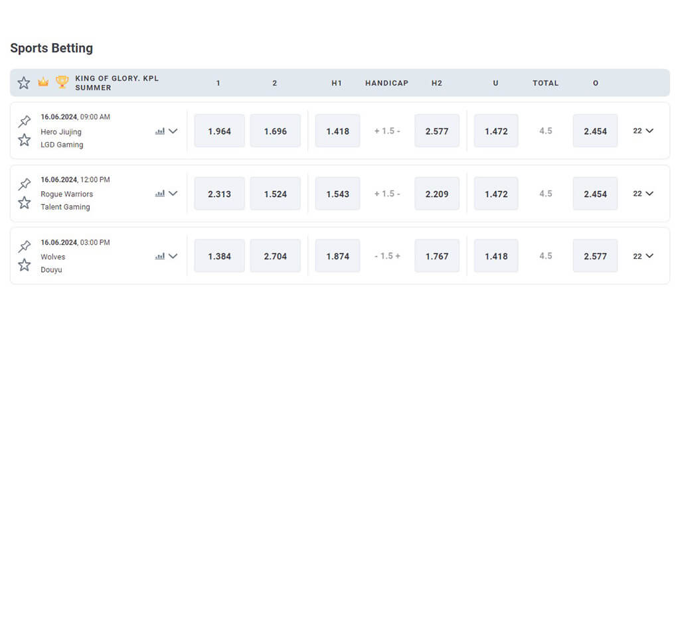Viewport: 680px width, 623px height.
Task: Pick over 4.5 at 2.577 in Wolves match
Action: pos(595,256)
